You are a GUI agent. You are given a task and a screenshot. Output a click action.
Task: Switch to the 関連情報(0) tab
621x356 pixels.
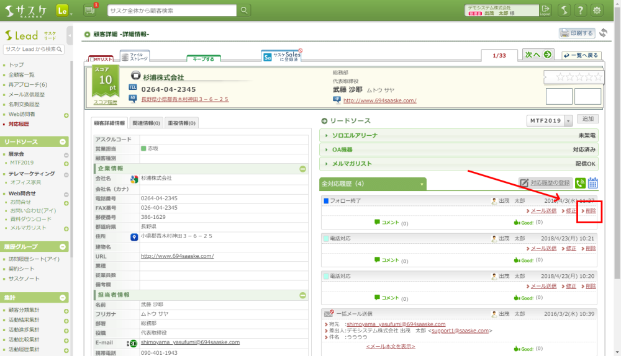pyautogui.click(x=147, y=123)
